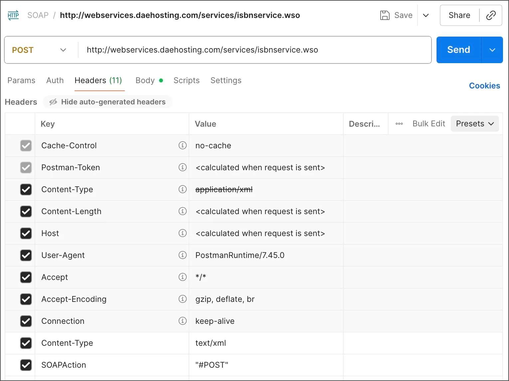This screenshot has height=381, width=509.
Task: Click the keep-alive Connection value
Action: pos(215,321)
